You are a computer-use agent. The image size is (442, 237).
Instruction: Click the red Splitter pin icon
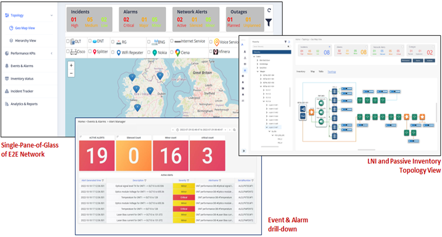[x=95, y=52]
